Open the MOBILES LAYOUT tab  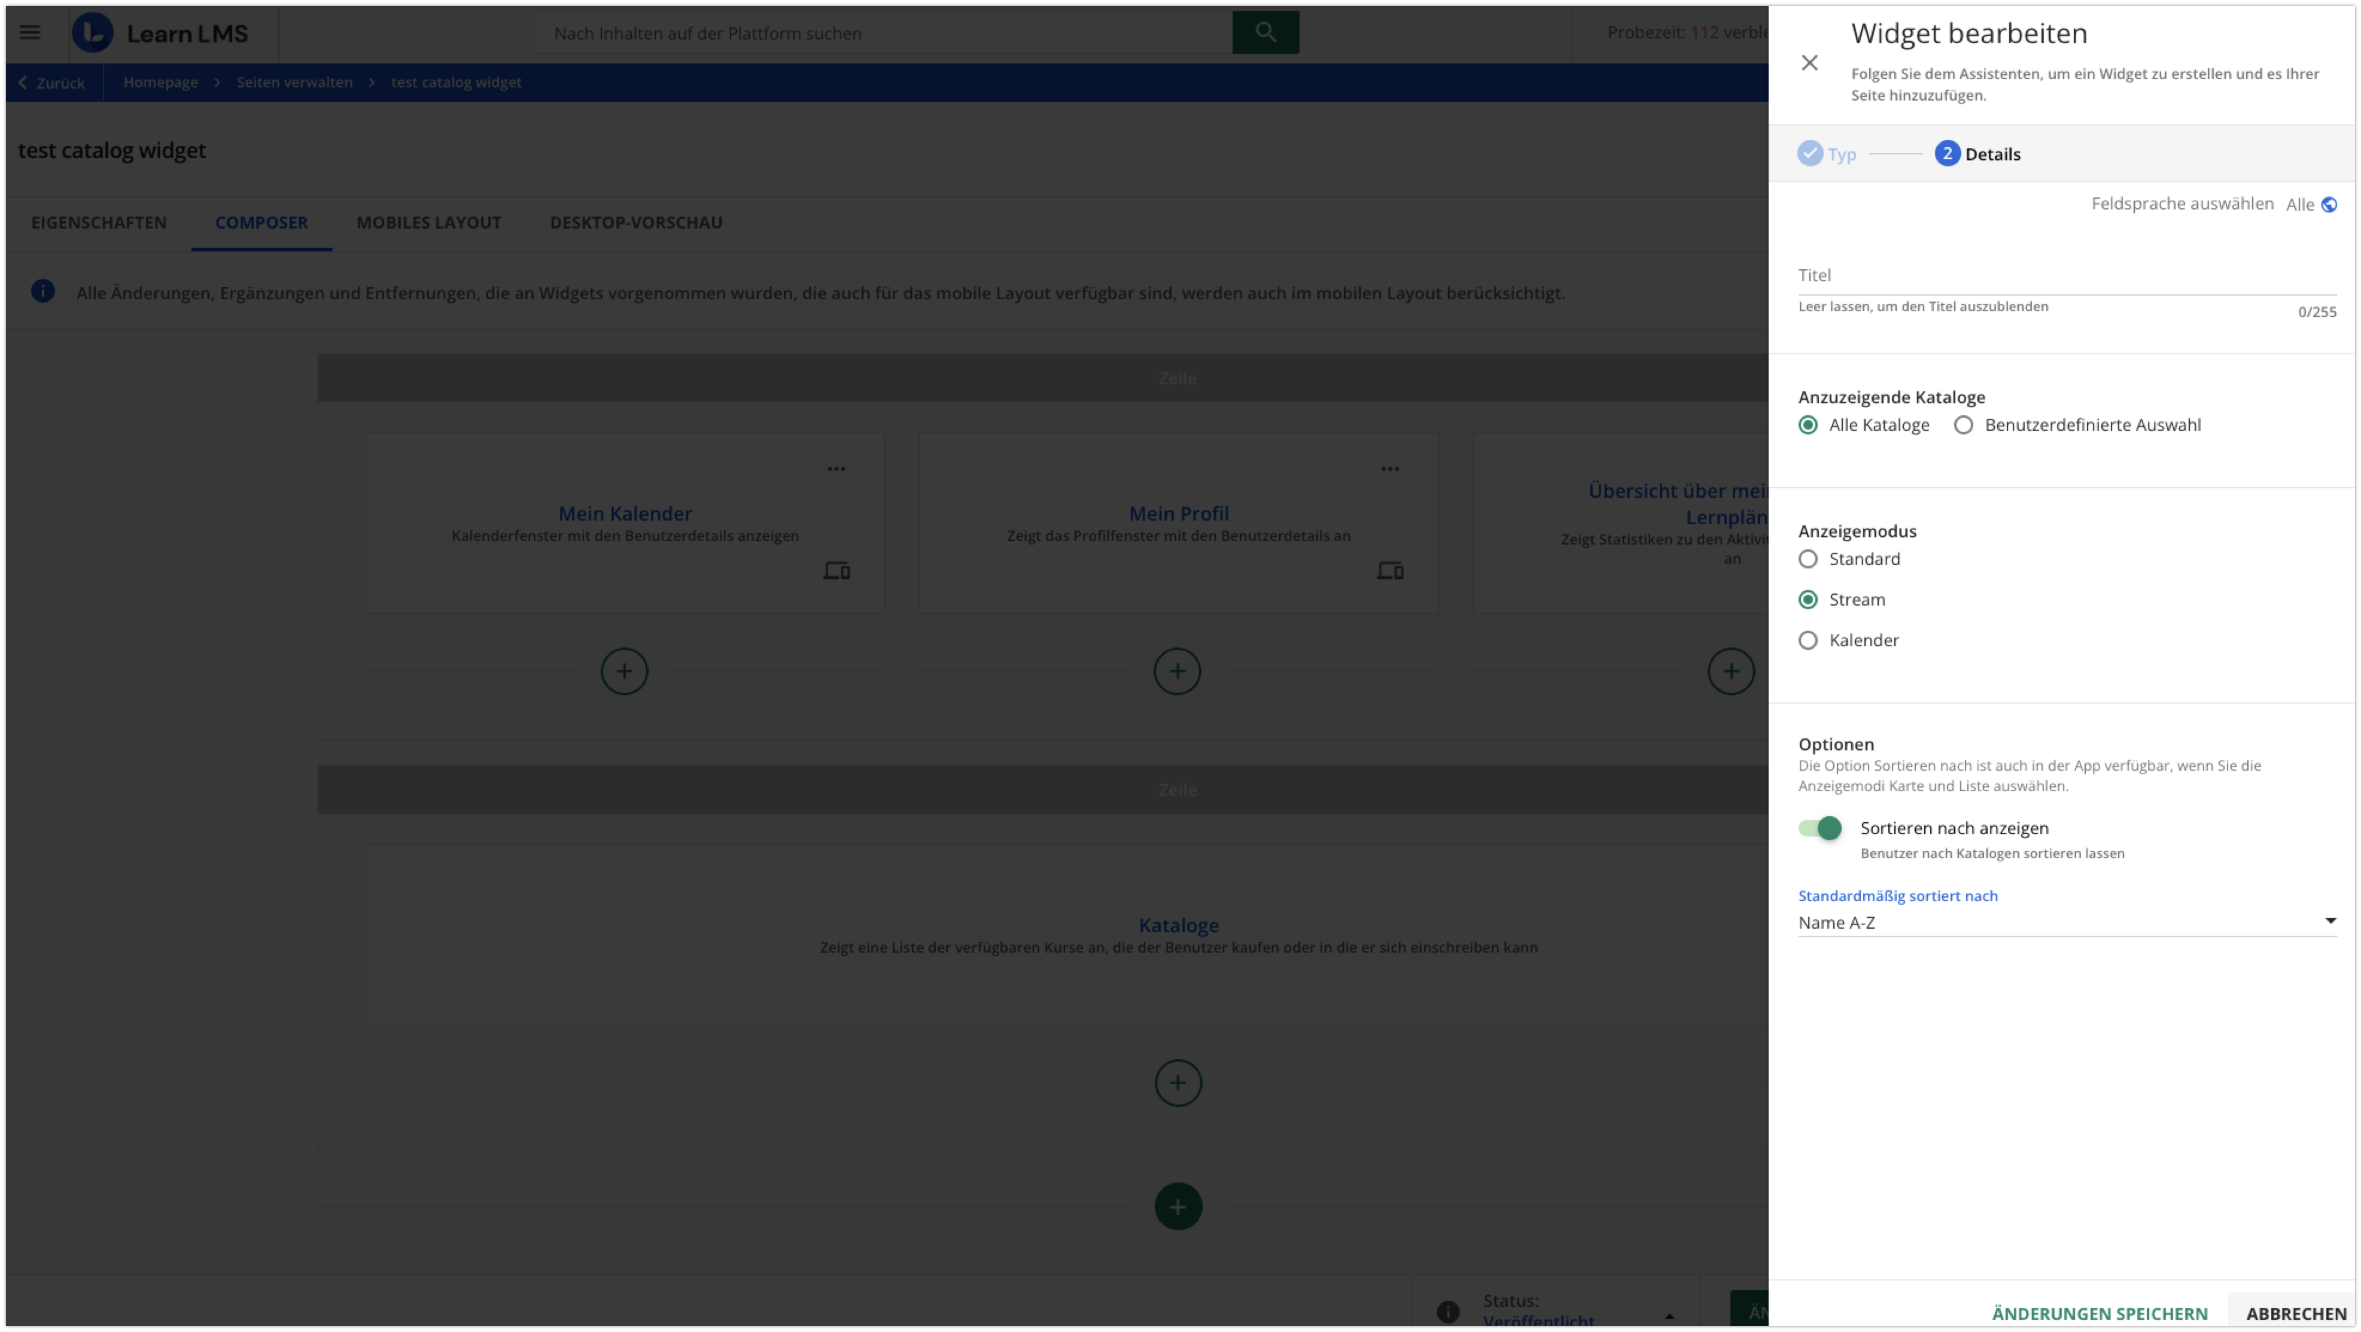tap(429, 223)
